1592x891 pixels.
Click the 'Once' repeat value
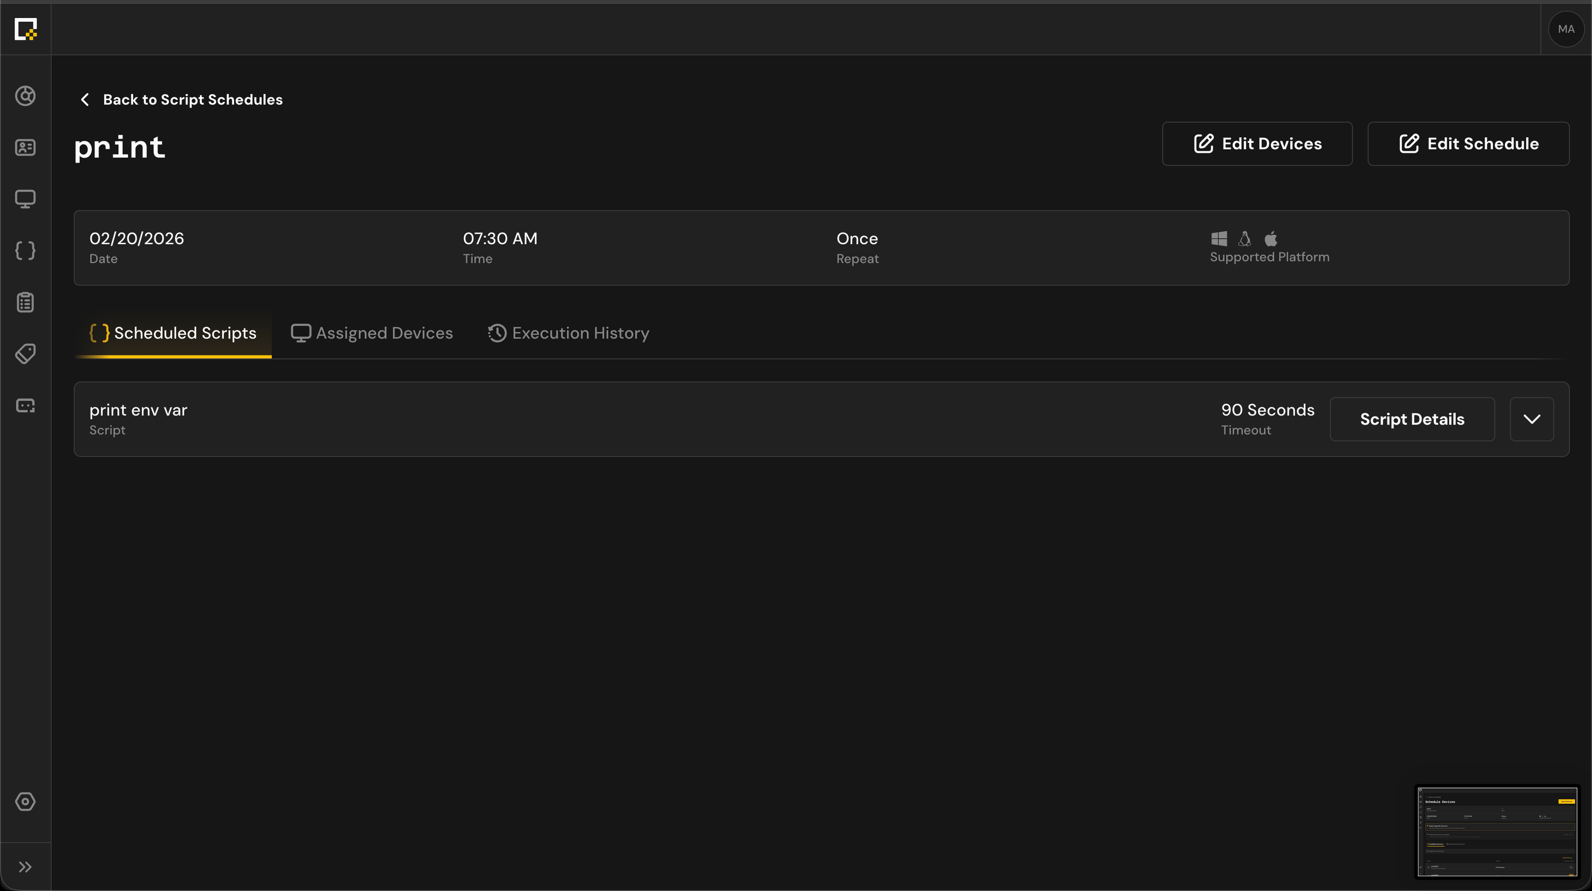click(857, 238)
